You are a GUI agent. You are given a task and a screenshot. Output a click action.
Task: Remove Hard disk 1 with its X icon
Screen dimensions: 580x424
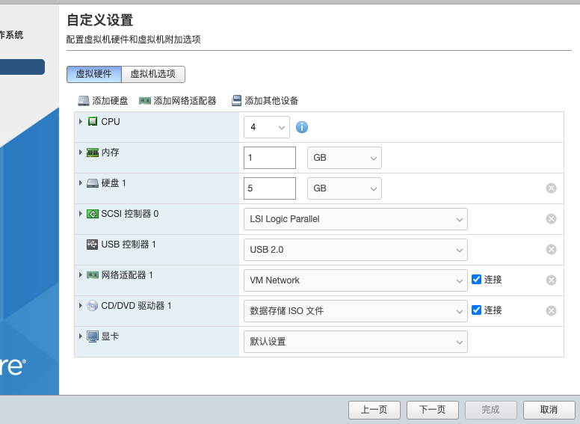point(551,188)
